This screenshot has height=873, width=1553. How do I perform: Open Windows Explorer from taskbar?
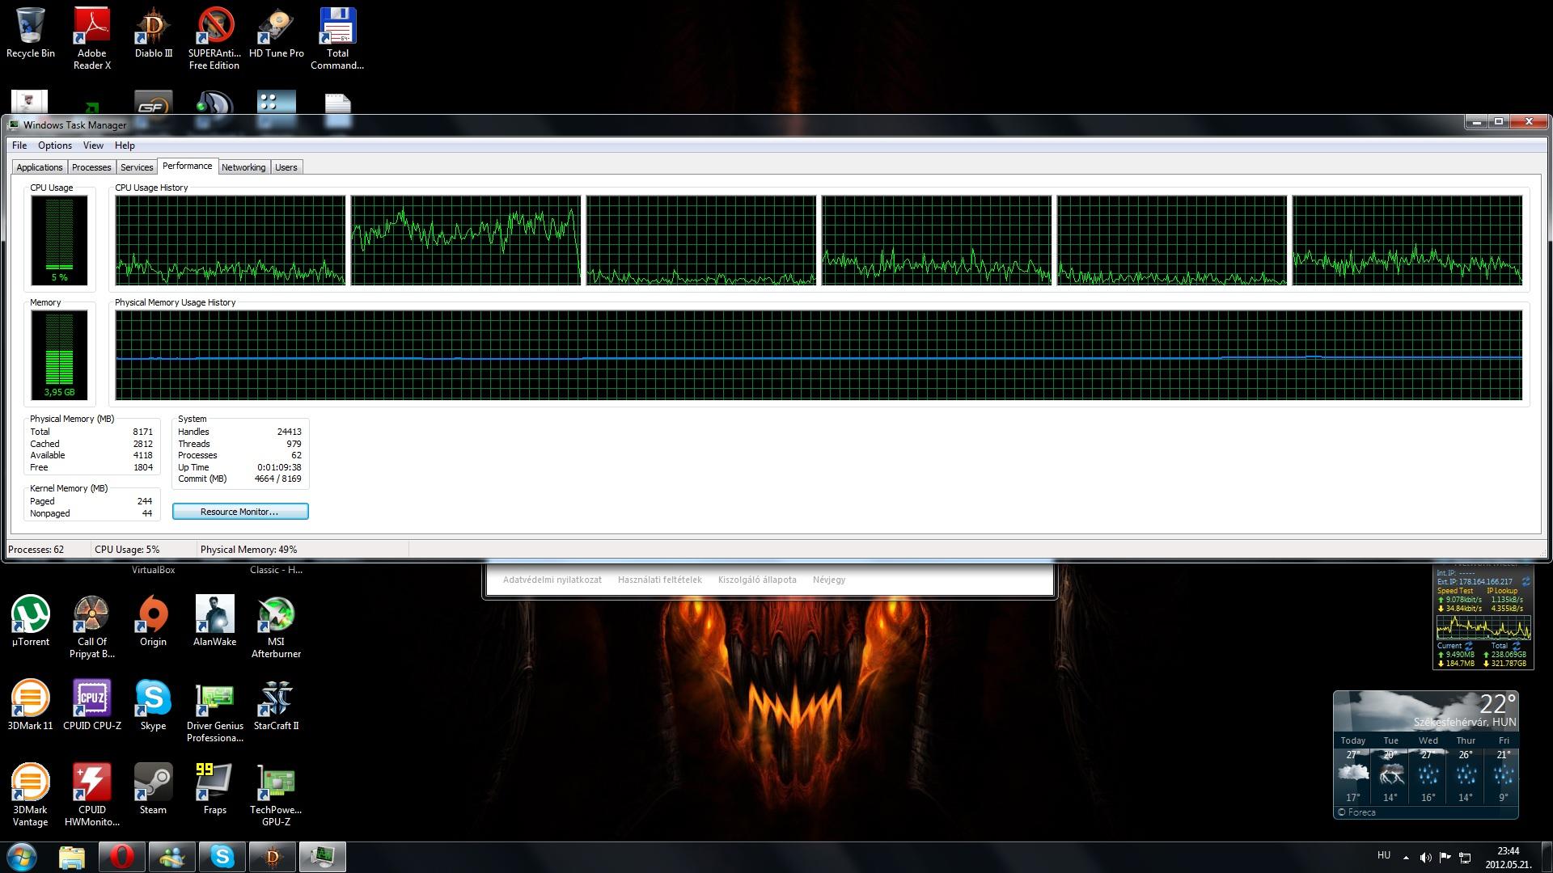pyautogui.click(x=72, y=857)
